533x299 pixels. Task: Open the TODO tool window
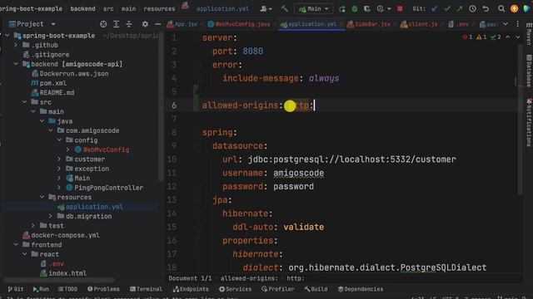tap(67, 289)
